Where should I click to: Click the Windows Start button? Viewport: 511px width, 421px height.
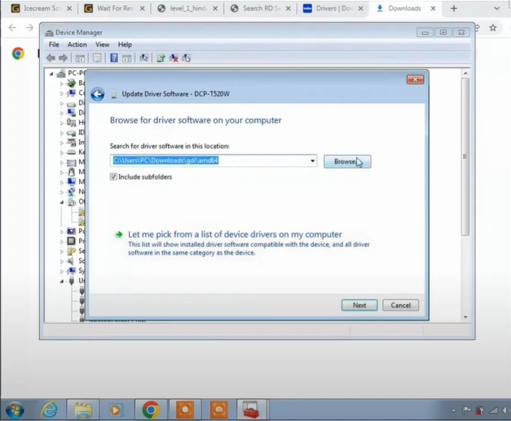(14, 410)
